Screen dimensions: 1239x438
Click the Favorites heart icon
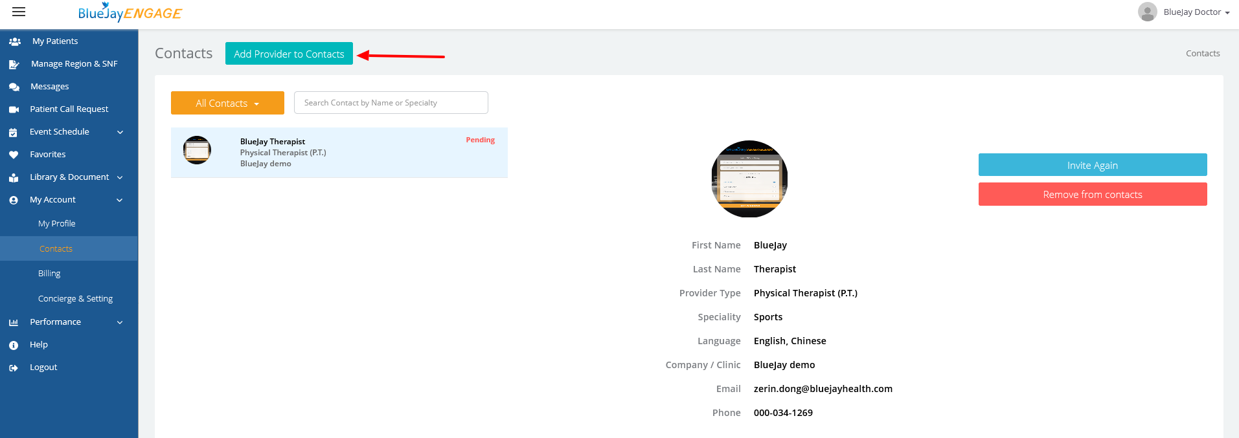pos(14,155)
